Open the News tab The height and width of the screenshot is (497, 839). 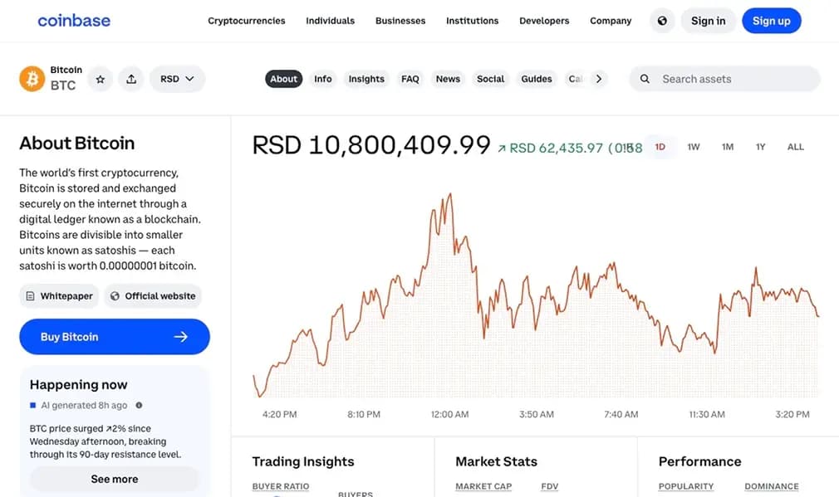(448, 78)
